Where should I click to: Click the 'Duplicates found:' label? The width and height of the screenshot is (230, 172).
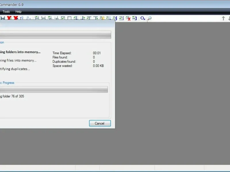64,61
